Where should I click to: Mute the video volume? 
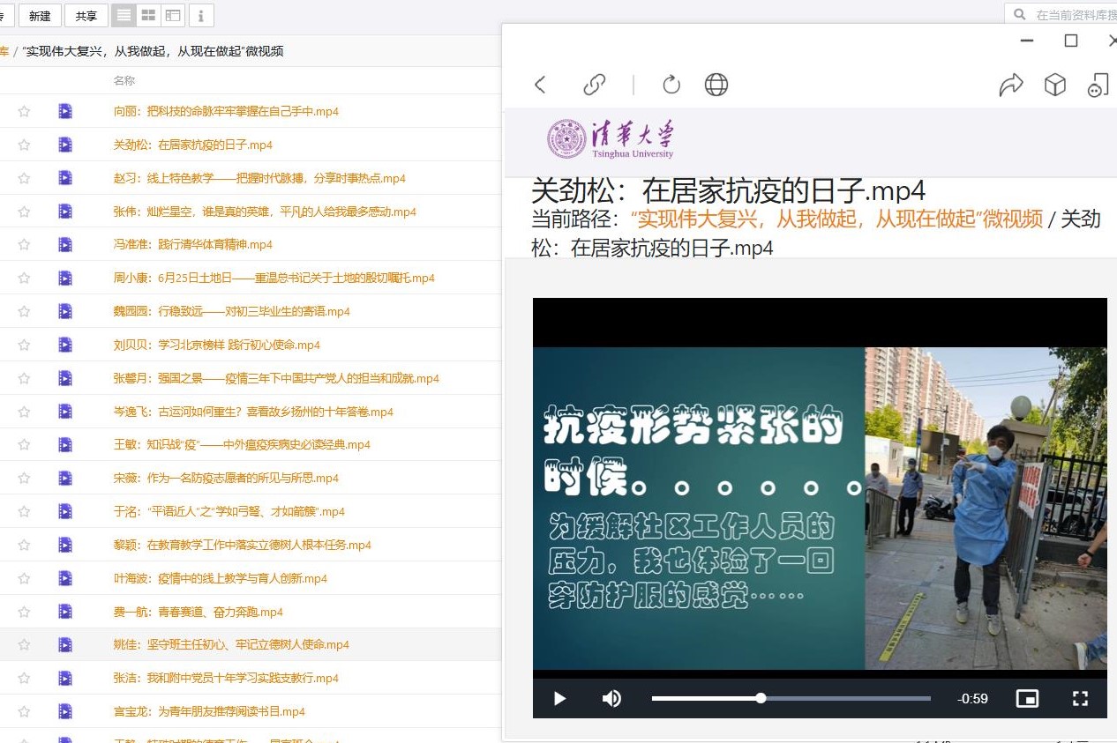[611, 699]
